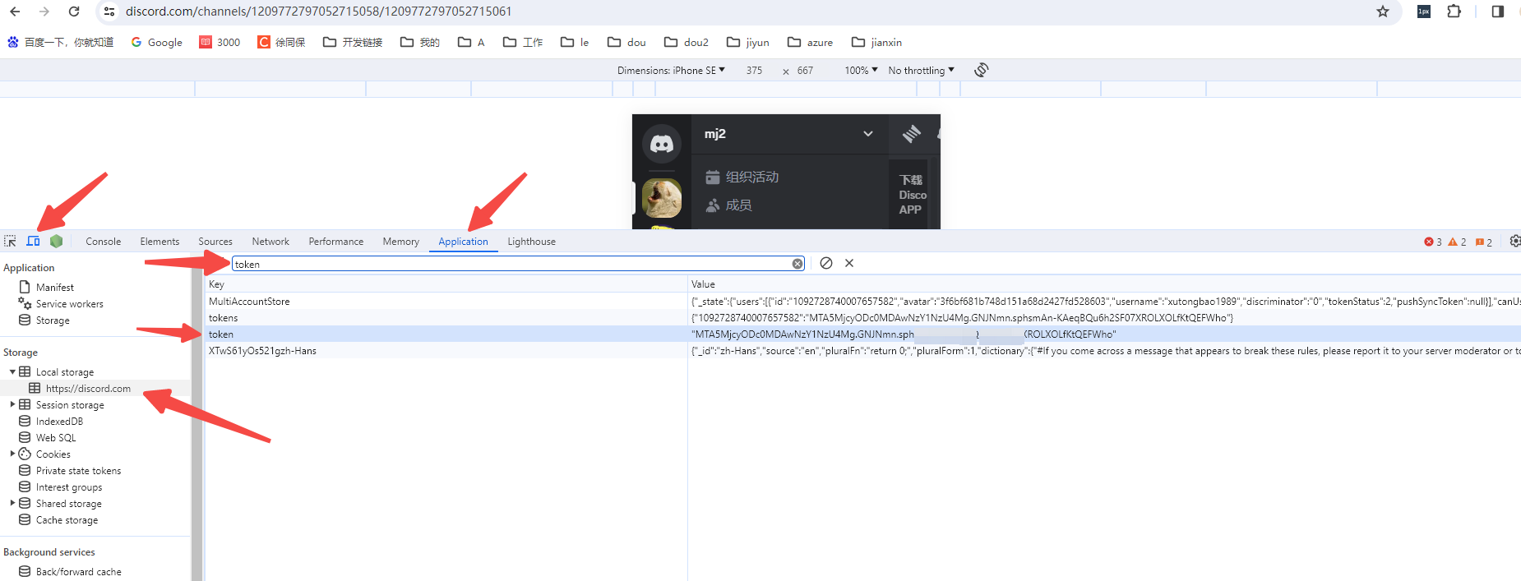
Task: Toggle the device toolbar icon
Action: [x=33, y=241]
